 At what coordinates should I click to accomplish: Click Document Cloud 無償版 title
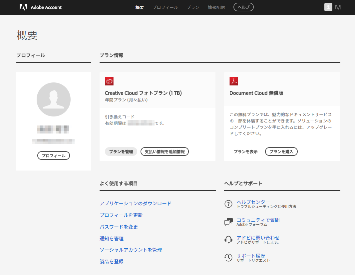[256, 93]
